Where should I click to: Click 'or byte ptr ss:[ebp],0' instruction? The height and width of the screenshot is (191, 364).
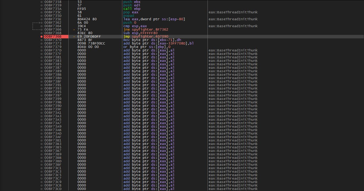click(x=147, y=47)
